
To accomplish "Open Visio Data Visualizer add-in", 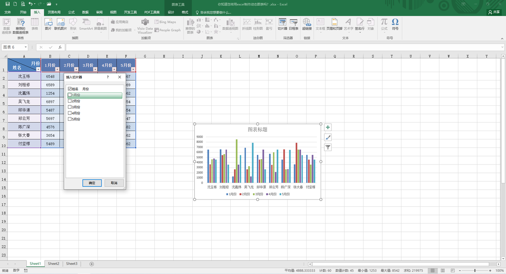I will coord(145,26).
